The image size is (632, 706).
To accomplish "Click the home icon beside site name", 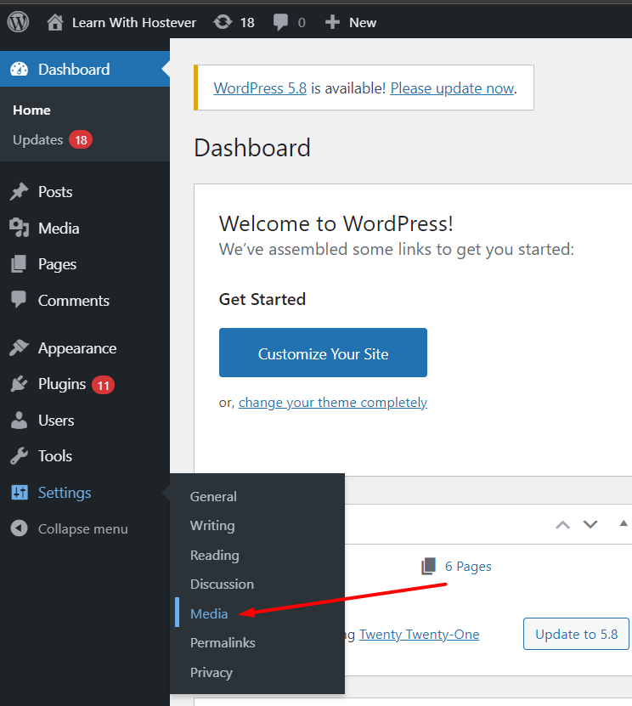I will click(x=55, y=22).
